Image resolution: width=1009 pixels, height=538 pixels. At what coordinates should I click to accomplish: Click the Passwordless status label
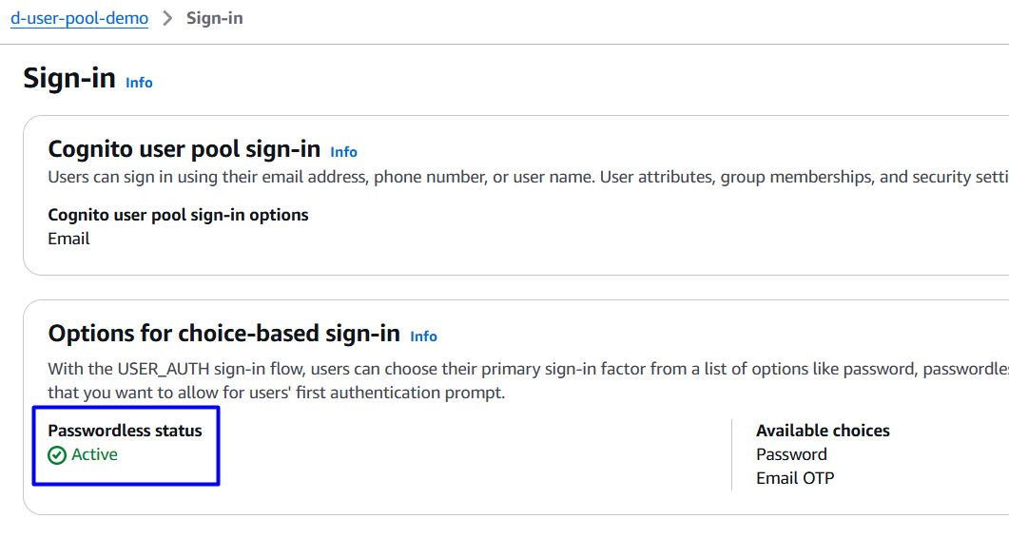[125, 431]
